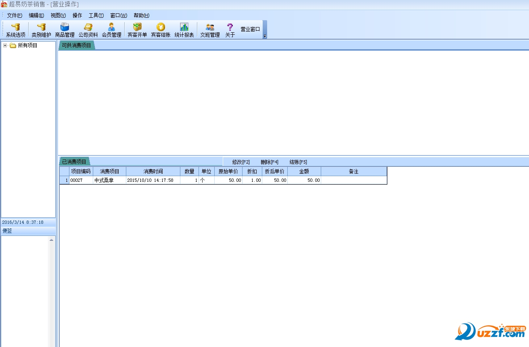Open the 文件 menu
The height and width of the screenshot is (347, 529).
14,15
